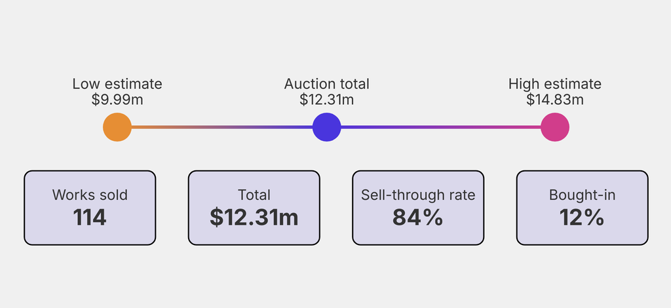Click the "Auction total" label

pyautogui.click(x=326, y=84)
